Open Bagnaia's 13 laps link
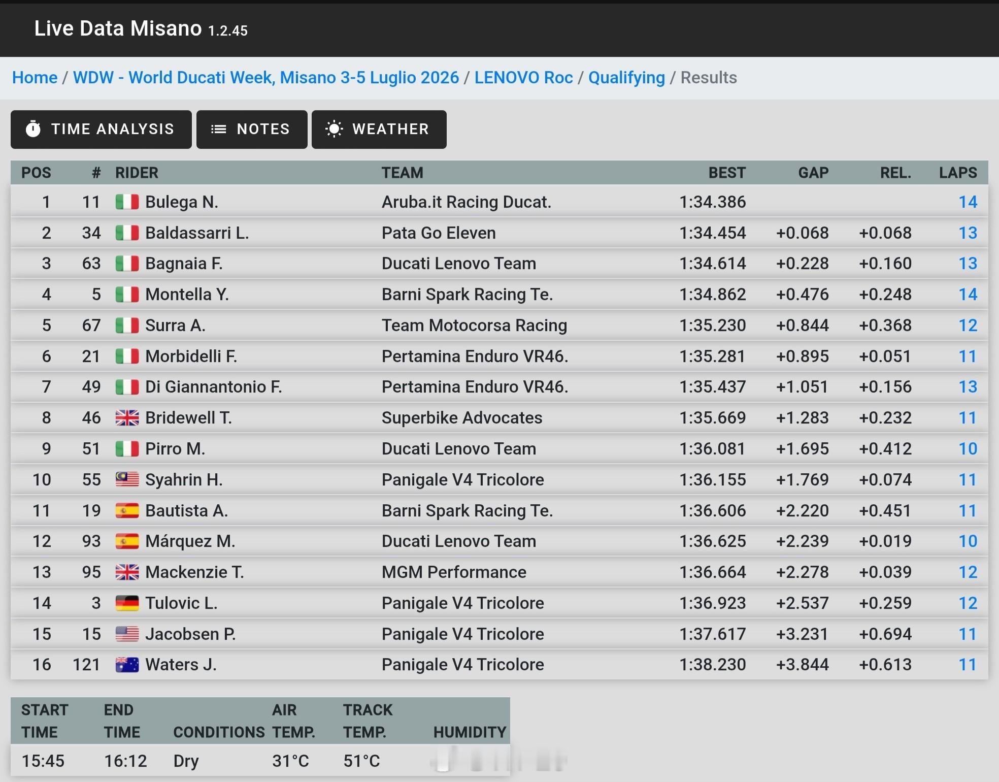Viewport: 999px width, 782px height. pyautogui.click(x=968, y=264)
